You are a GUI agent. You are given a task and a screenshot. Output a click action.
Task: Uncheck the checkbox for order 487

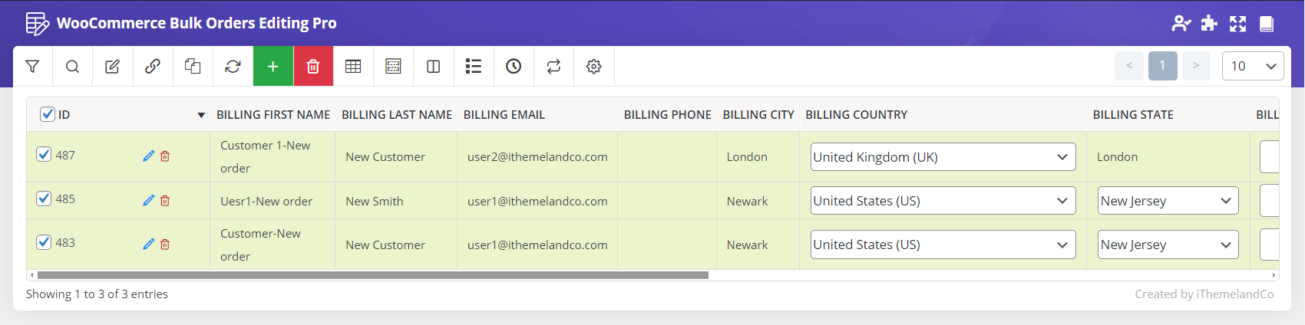pos(44,154)
